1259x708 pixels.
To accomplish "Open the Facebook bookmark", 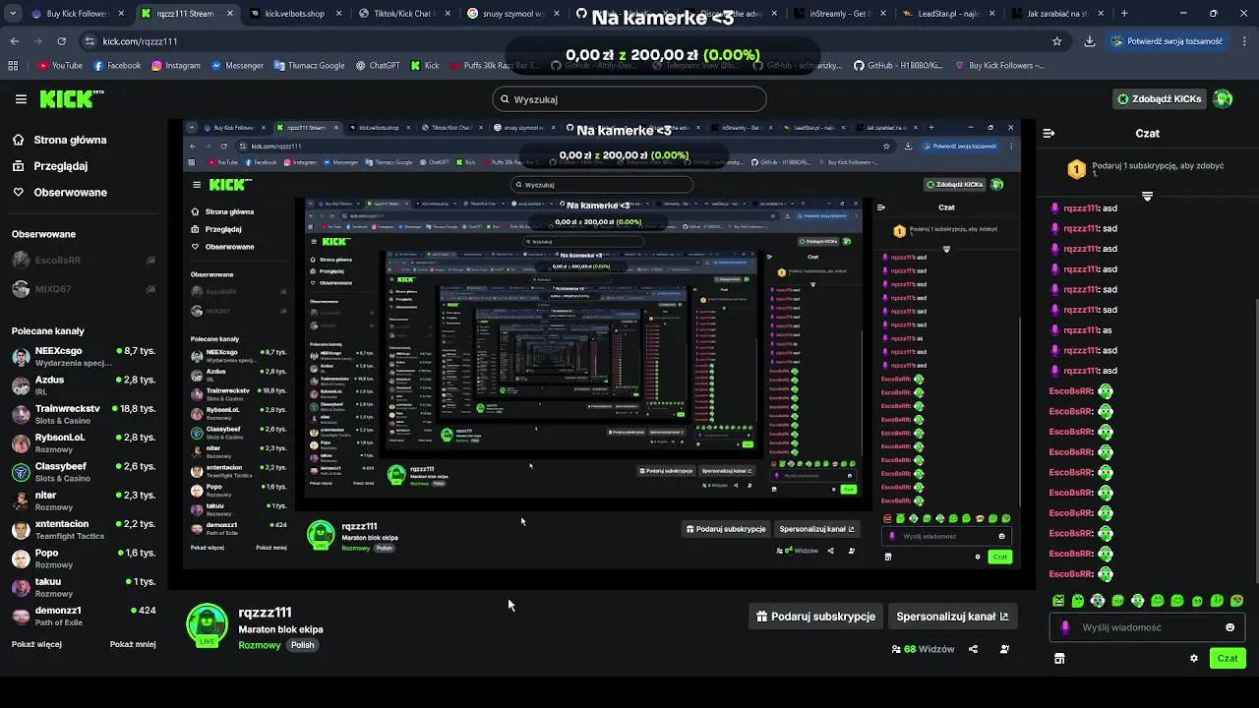I will 117,66.
